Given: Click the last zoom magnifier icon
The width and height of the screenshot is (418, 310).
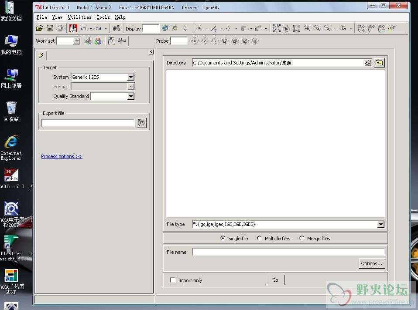Looking at the screenshot, I should (327, 28).
